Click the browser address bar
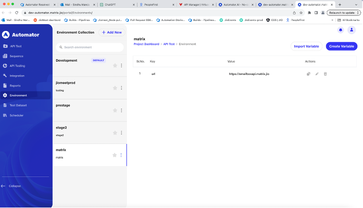The height and width of the screenshot is (208, 363). point(157,13)
